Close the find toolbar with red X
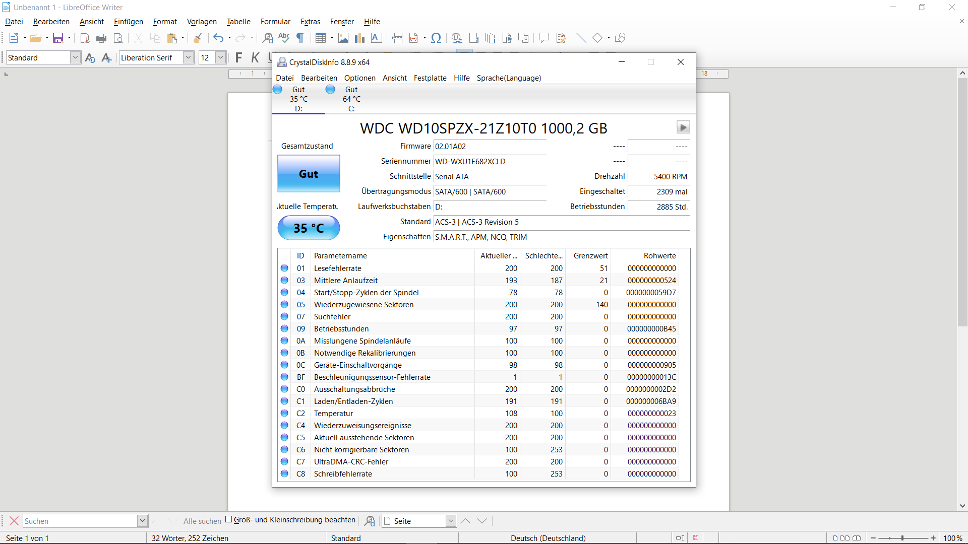This screenshot has width=968, height=544. [x=14, y=521]
